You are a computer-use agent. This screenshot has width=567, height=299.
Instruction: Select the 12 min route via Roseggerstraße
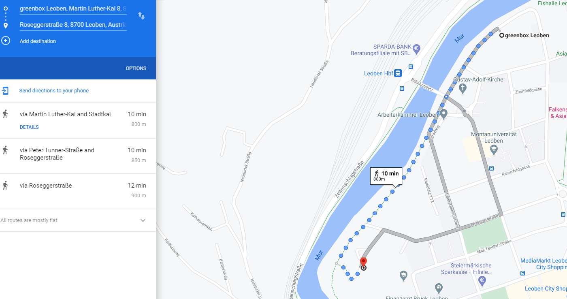tap(78, 191)
